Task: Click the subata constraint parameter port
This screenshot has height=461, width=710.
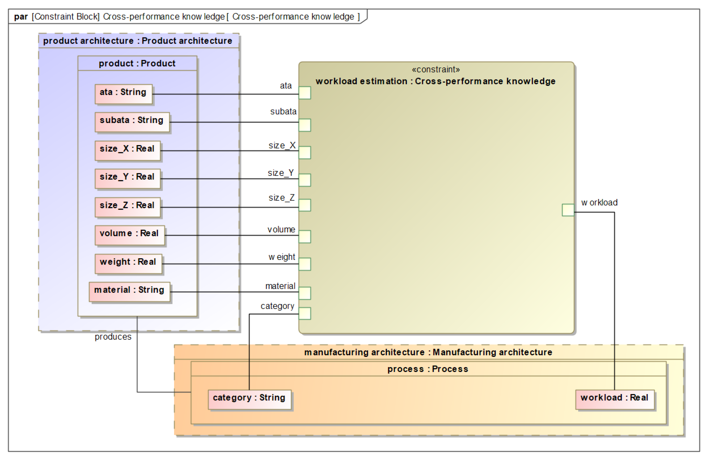Action: coord(305,125)
